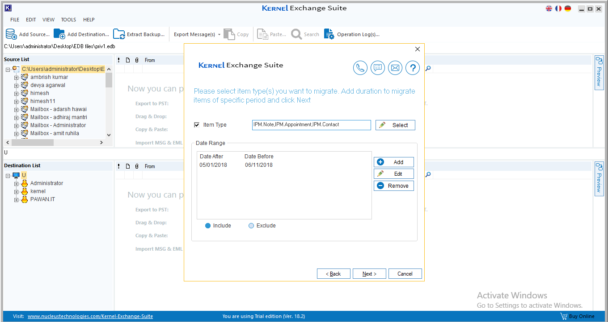Click the help question mark icon
The image size is (608, 322).
coord(413,68)
